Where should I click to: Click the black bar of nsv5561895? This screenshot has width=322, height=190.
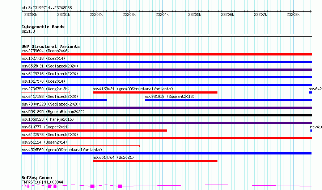coord(166,115)
